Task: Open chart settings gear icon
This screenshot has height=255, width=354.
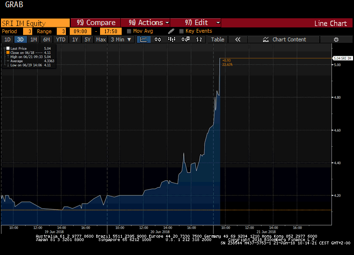Action: pyautogui.click(x=336, y=39)
